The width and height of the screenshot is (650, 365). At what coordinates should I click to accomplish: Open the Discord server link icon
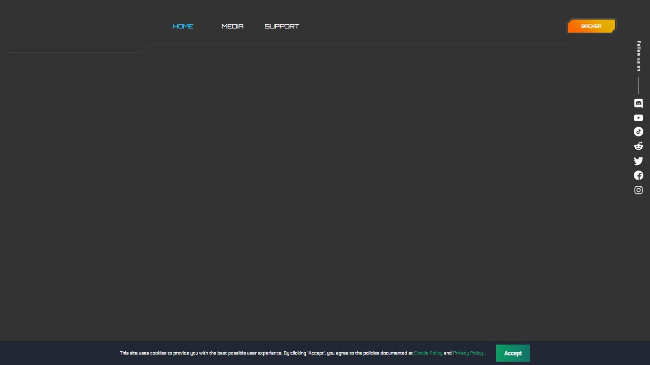pos(639,103)
